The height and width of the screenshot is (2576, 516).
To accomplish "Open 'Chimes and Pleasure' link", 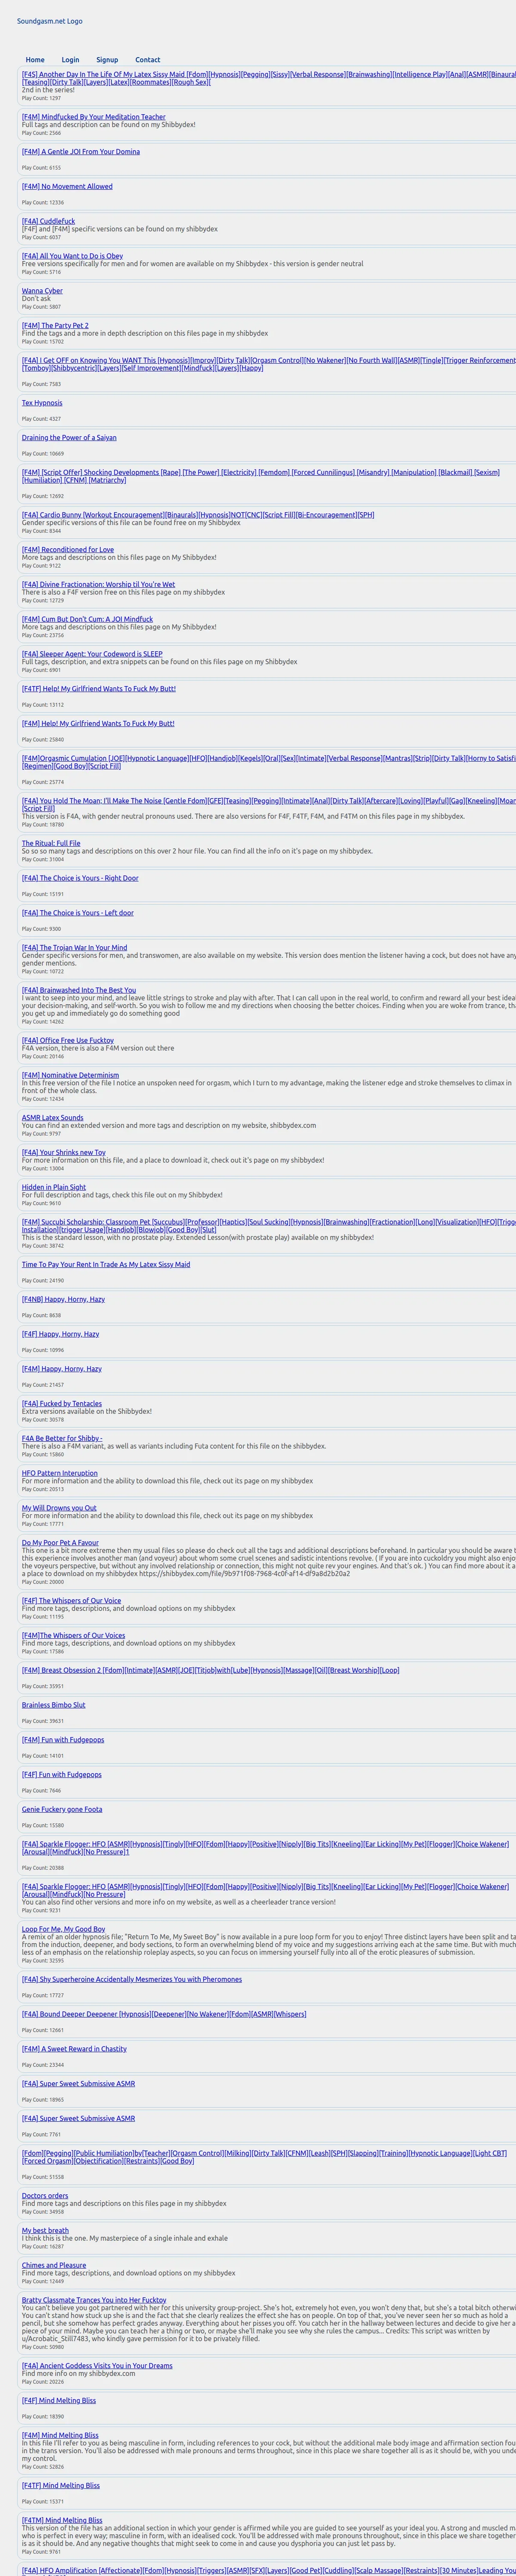I will 54,2265.
